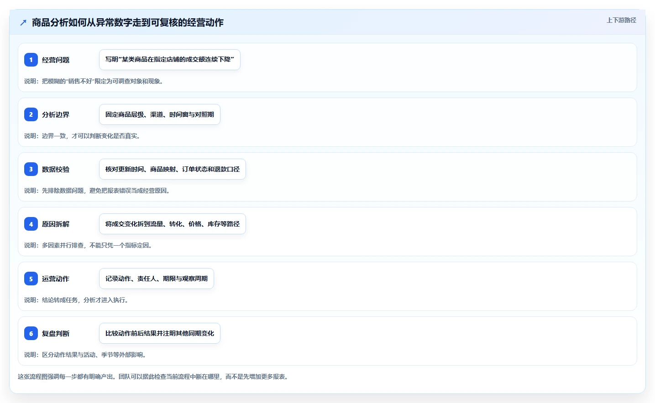This screenshot has width=655, height=403.
Task: Click the title 商品分析如何从异常数字走到可复核的经营动作
Action: pos(128,22)
